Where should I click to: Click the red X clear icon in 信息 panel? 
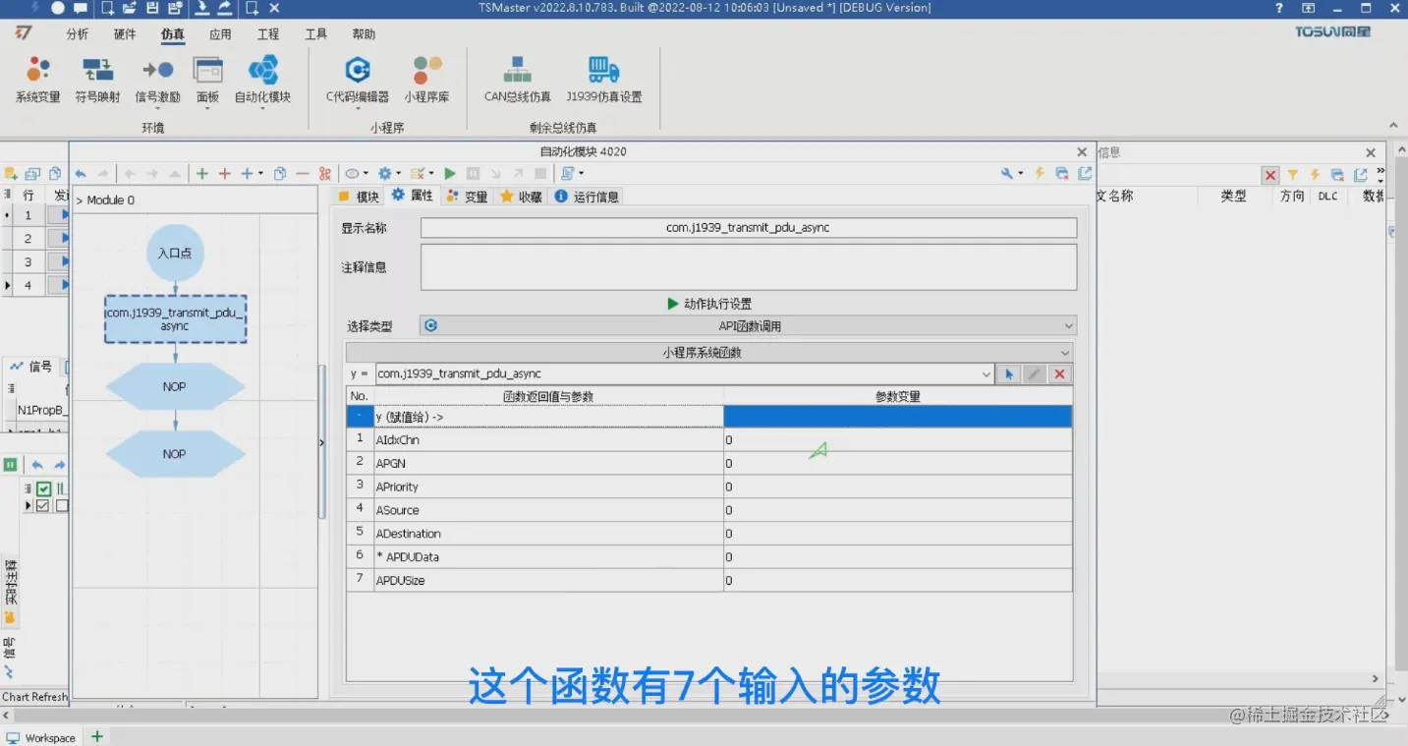(x=1270, y=175)
